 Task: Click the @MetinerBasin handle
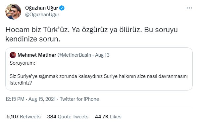(74, 55)
